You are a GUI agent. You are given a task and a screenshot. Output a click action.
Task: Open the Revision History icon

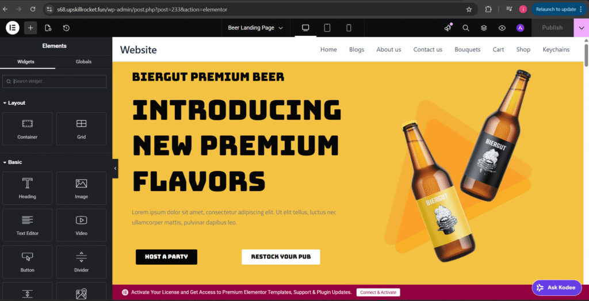coord(66,28)
